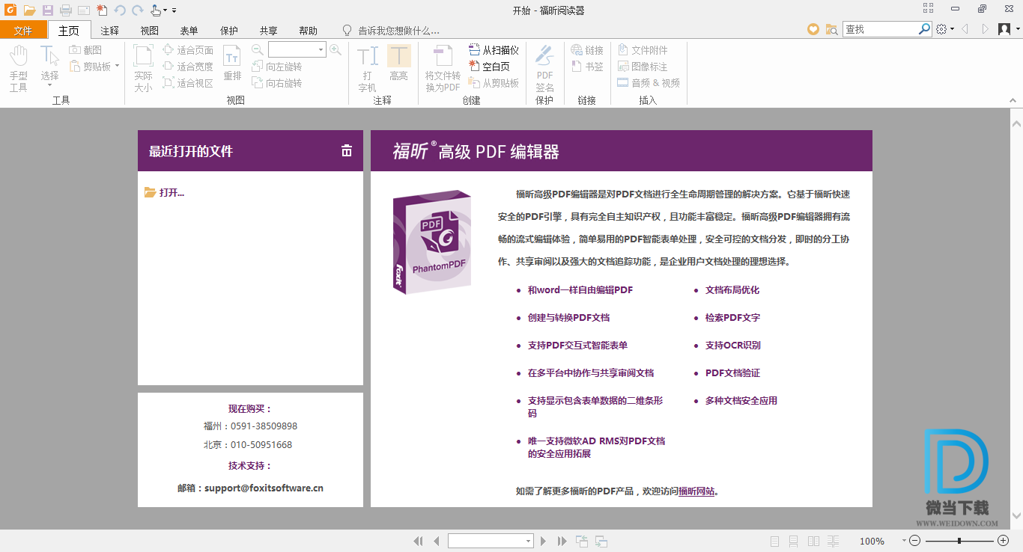Click the orange heart icon near search
This screenshot has height=552, width=1023.
813,29
